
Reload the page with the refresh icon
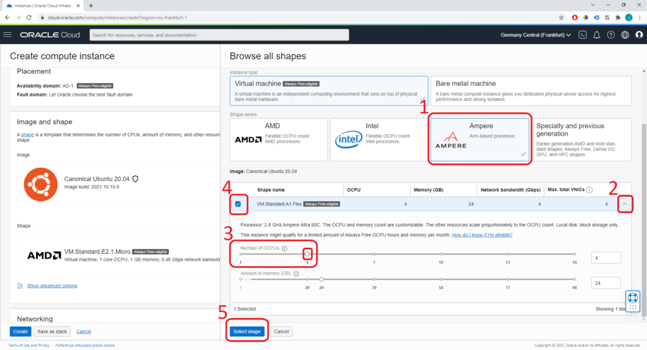29,17
